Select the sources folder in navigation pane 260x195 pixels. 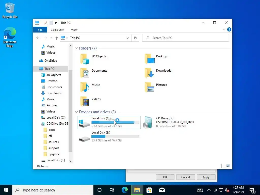point(51,142)
